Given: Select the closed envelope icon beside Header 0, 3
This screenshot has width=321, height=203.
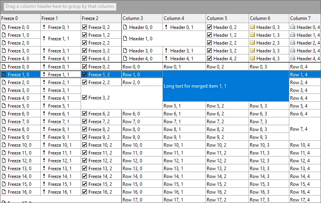Looking at the screenshot, I should [x=252, y=27].
